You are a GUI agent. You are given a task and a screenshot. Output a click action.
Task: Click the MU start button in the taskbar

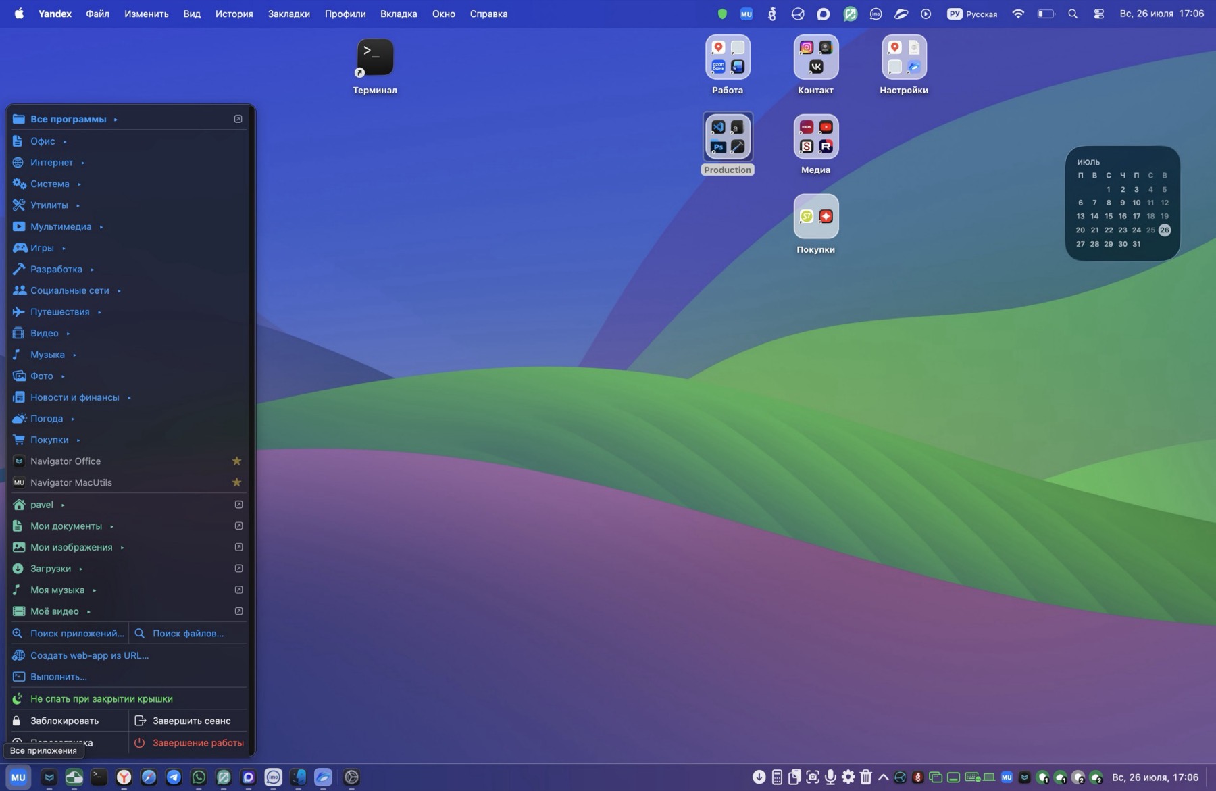click(x=18, y=777)
